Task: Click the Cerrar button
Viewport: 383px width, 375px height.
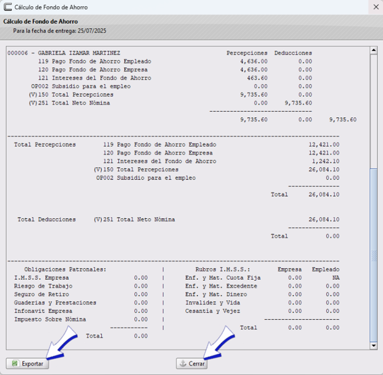Action: pos(192,364)
